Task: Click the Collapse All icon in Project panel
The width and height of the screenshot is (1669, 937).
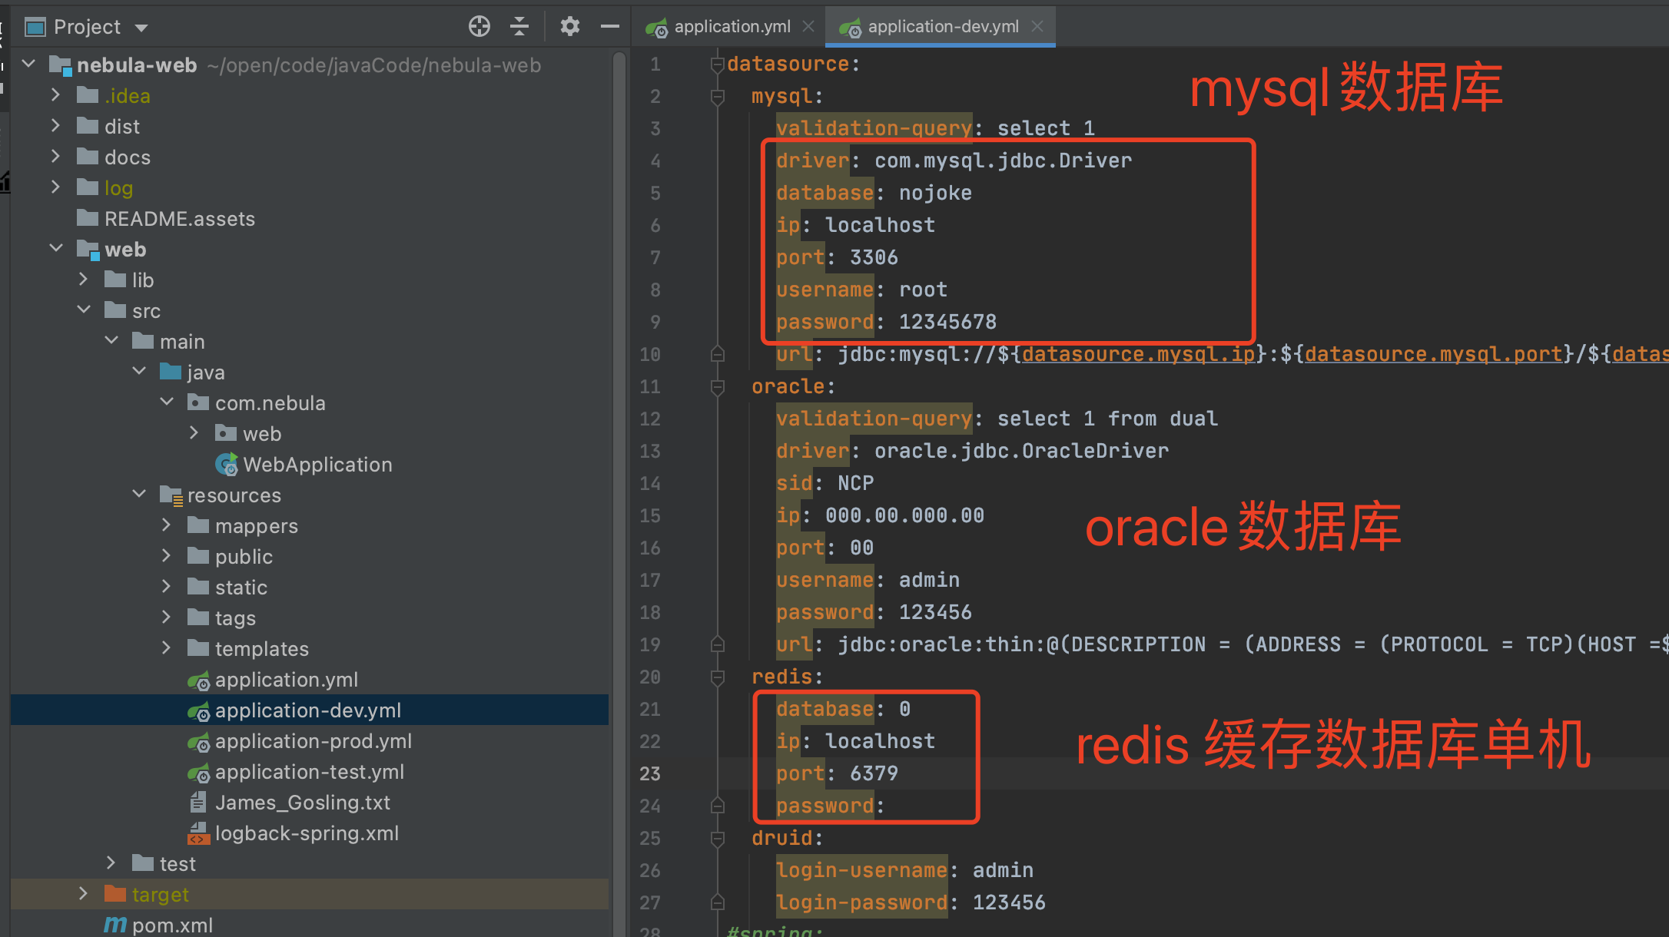Action: coord(519,27)
